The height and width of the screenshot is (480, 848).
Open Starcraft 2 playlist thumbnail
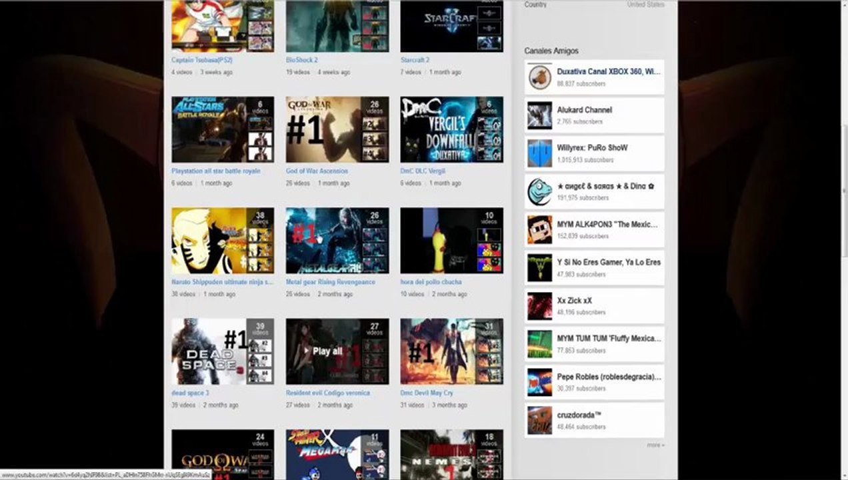coord(452,26)
